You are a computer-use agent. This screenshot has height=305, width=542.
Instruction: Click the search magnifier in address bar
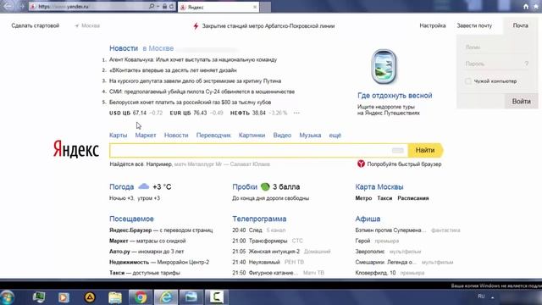click(x=152, y=7)
